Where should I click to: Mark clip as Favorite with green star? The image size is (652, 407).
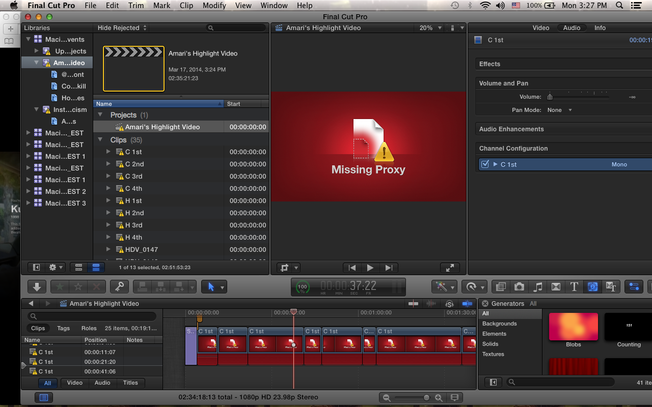click(60, 287)
